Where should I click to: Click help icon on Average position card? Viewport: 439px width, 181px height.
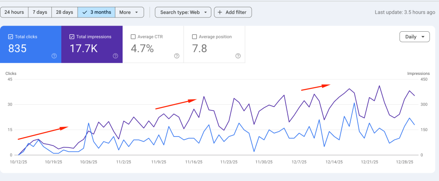pos(238,56)
